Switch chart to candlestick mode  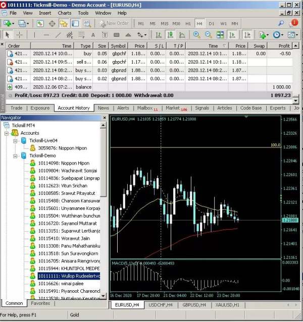(x=170, y=35)
